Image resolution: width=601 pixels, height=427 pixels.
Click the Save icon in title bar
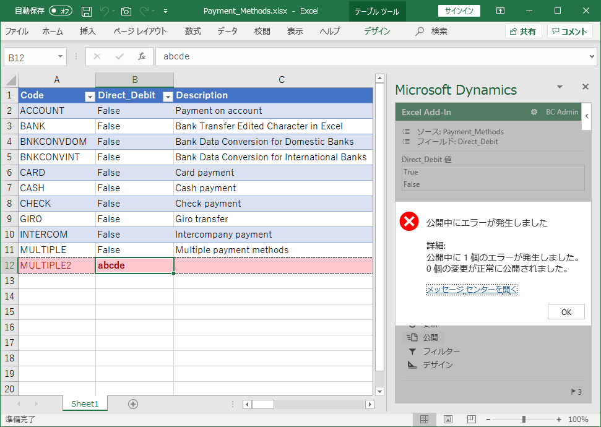point(87,11)
